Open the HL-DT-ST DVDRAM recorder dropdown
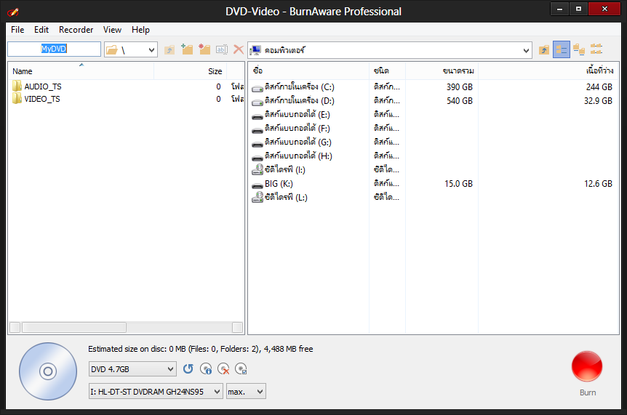This screenshot has width=627, height=415. pos(156,392)
